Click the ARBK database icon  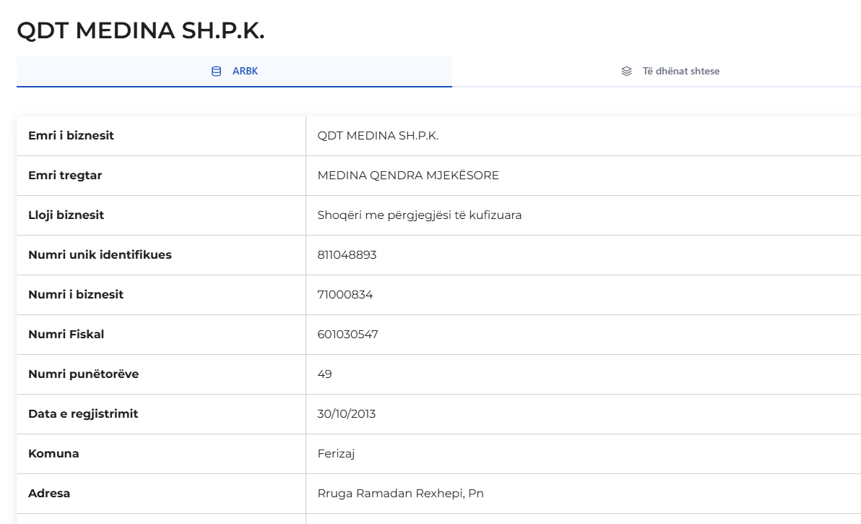click(217, 72)
